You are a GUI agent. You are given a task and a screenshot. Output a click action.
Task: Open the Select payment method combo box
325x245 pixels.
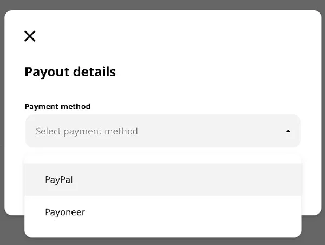pyautogui.click(x=162, y=131)
